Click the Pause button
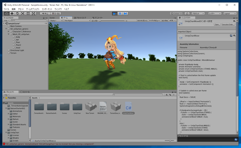The width and height of the screenshot is (241, 148). pyautogui.click(x=120, y=13)
